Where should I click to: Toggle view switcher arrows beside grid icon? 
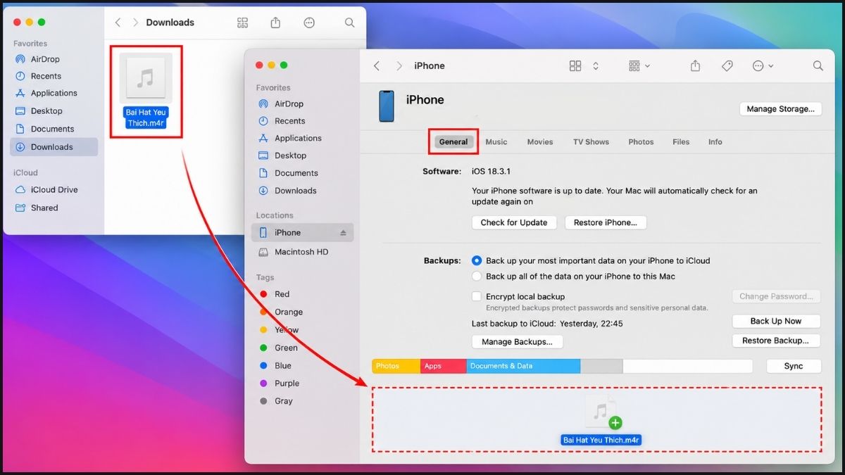pyautogui.click(x=596, y=65)
